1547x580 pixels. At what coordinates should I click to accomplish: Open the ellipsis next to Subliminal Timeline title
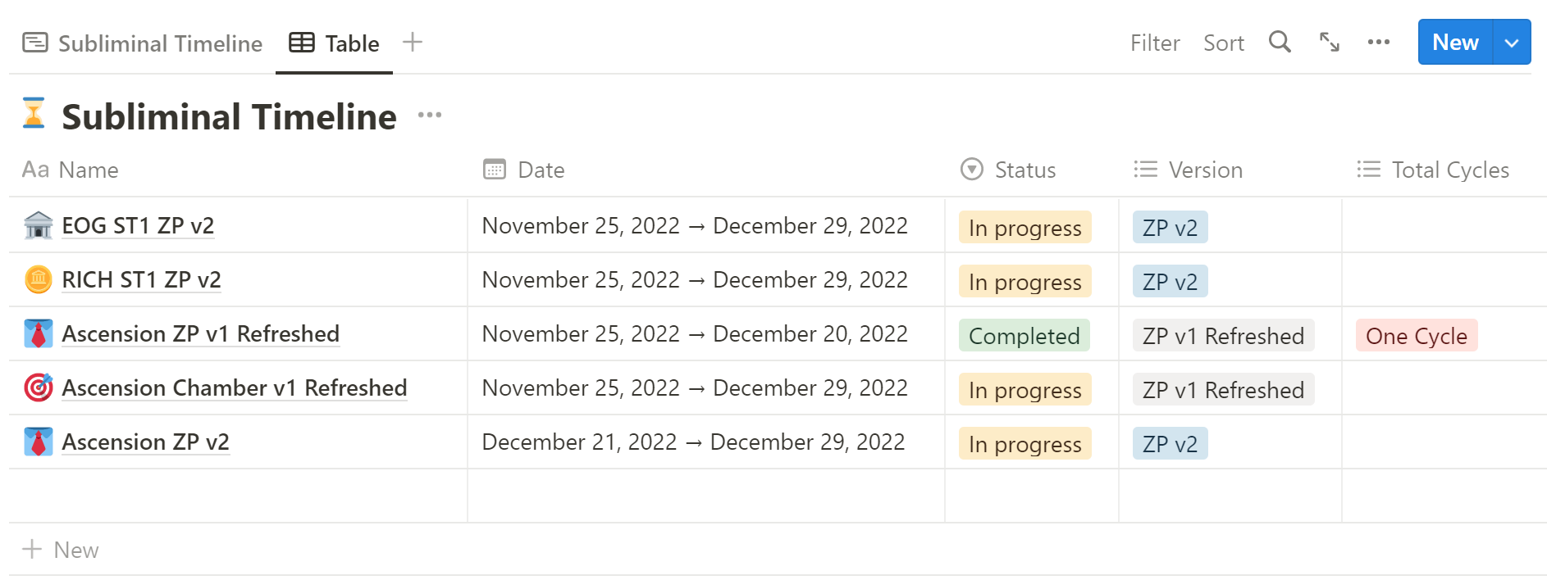coord(429,115)
